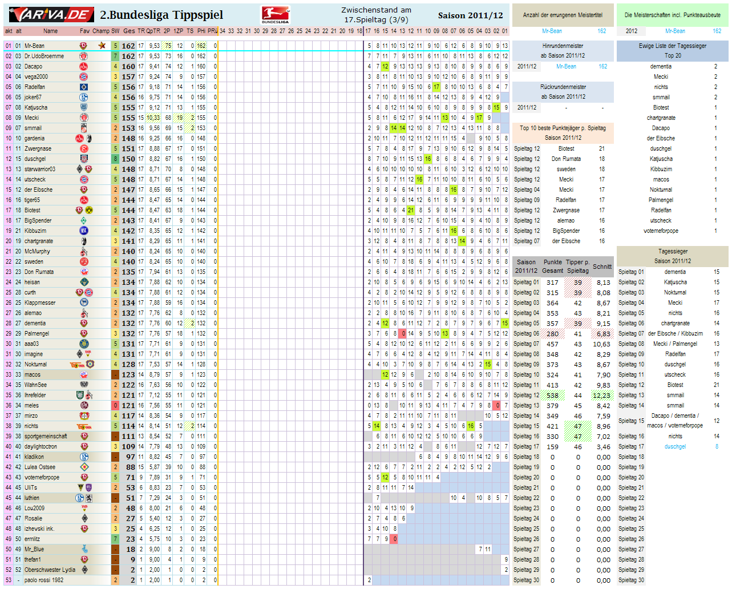Click the Bayern crest in utscheck row
The image size is (732, 589).
[83, 179]
